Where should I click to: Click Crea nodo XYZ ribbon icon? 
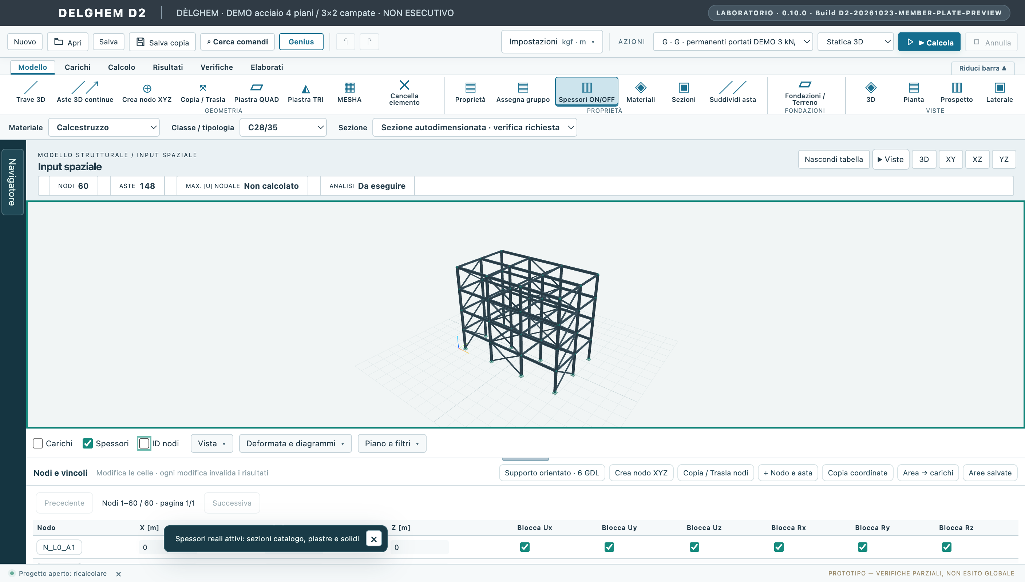[147, 92]
